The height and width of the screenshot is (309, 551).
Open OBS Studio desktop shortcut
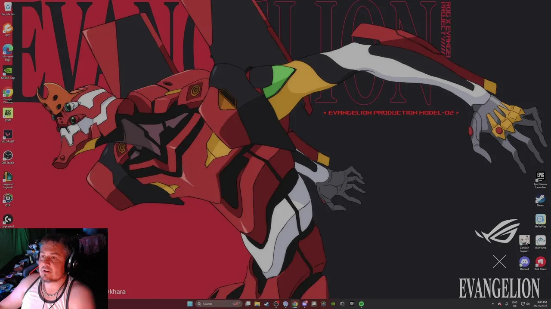tap(8, 157)
